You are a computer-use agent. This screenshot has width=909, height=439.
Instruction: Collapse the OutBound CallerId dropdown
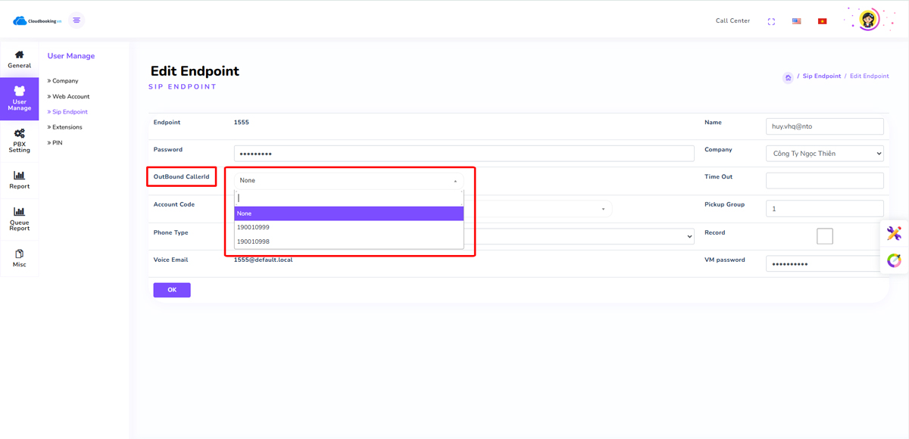pos(349,181)
